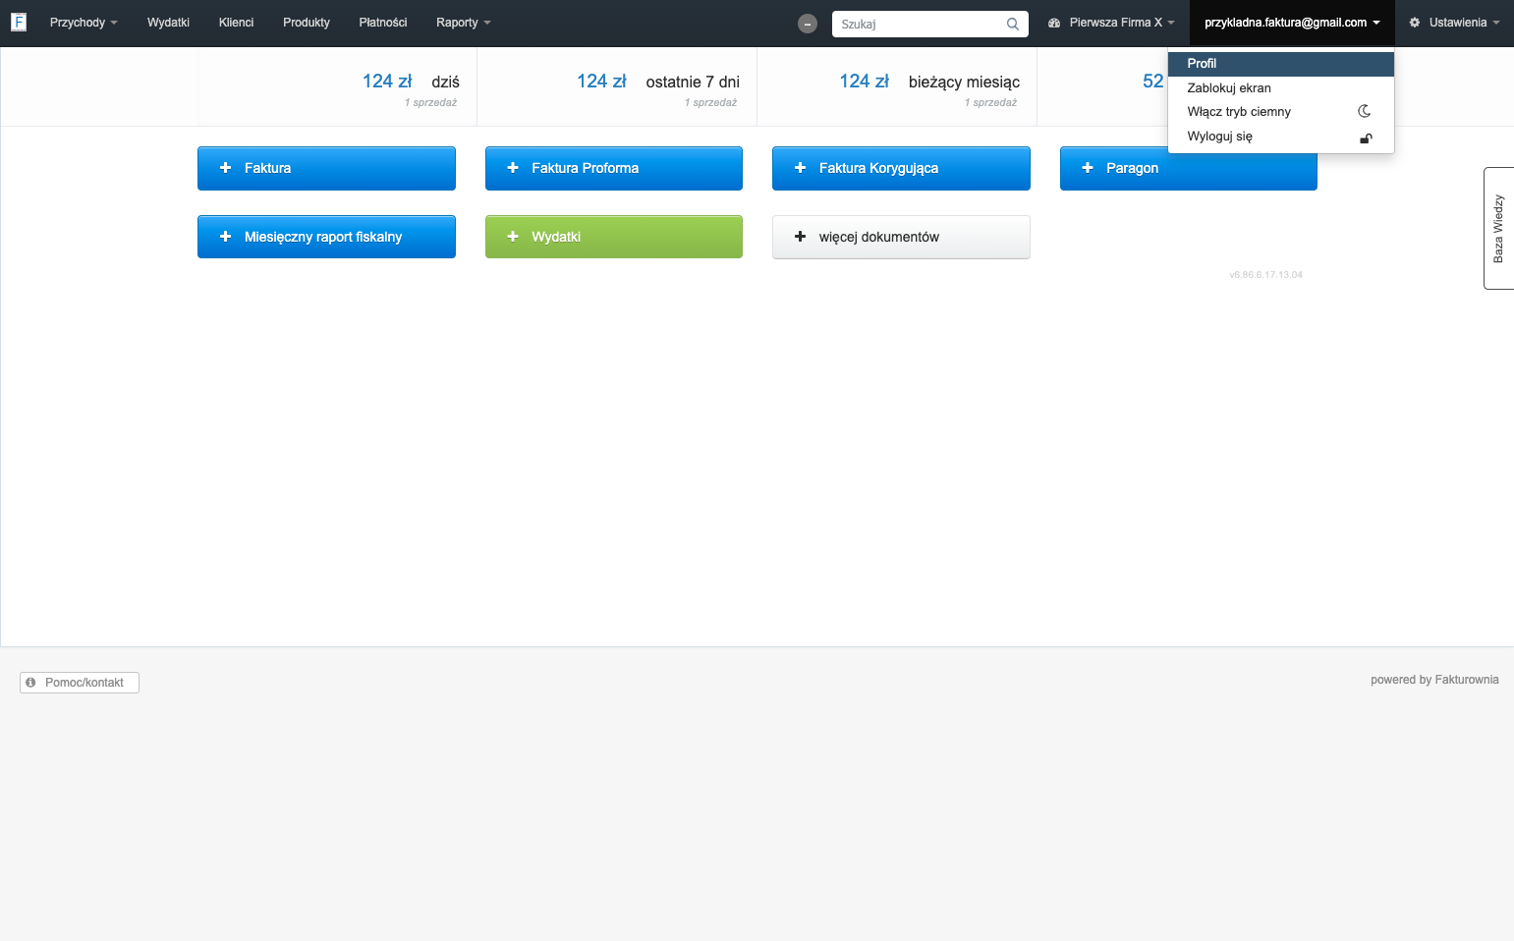1514x941 pixels.
Task: Click the unlock icon next to Wyloguj się
Action: (x=1366, y=138)
